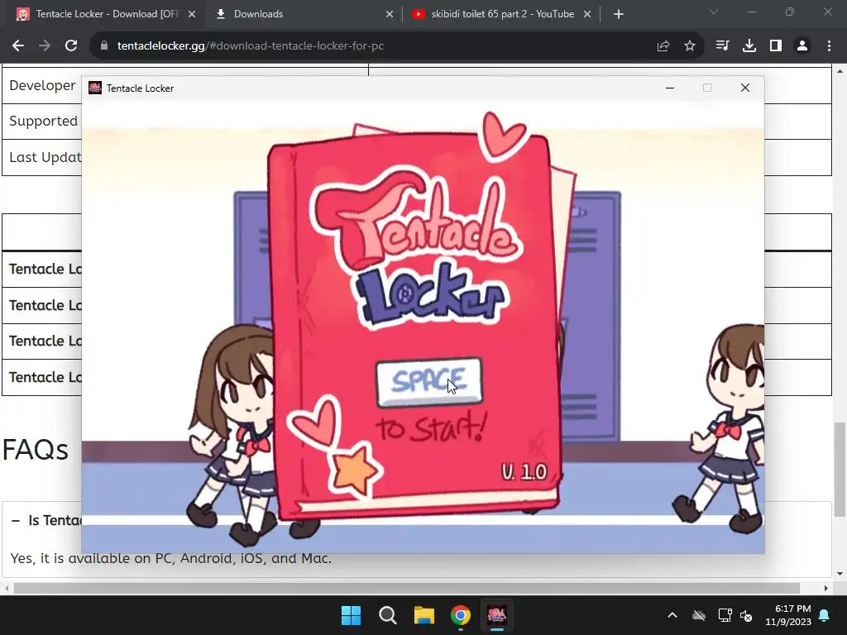Click Tentacle Locker taskbar icon

497,615
